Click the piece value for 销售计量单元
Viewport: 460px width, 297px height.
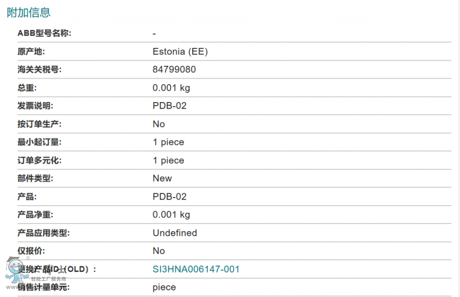164,287
